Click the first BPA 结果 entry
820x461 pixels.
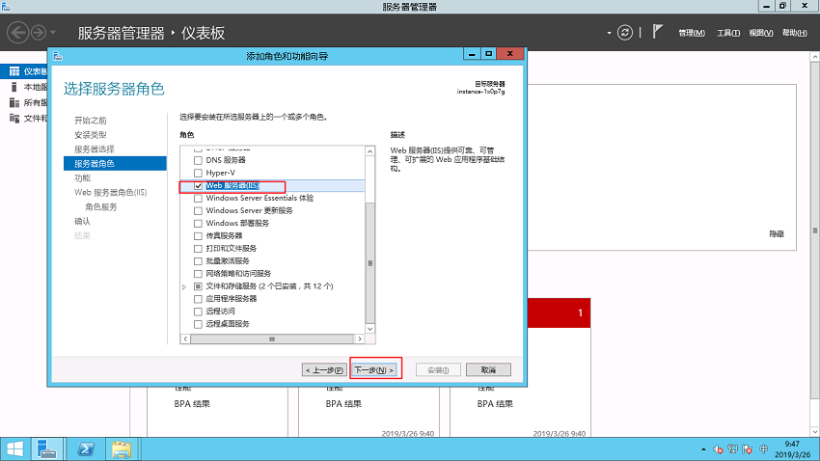192,403
